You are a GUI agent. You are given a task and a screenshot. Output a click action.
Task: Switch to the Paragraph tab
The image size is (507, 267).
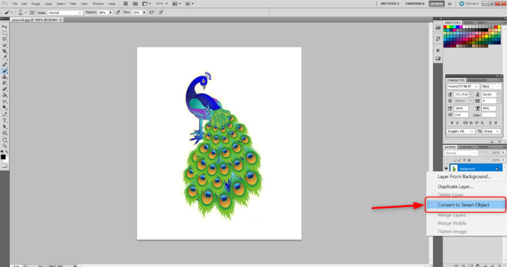click(477, 80)
